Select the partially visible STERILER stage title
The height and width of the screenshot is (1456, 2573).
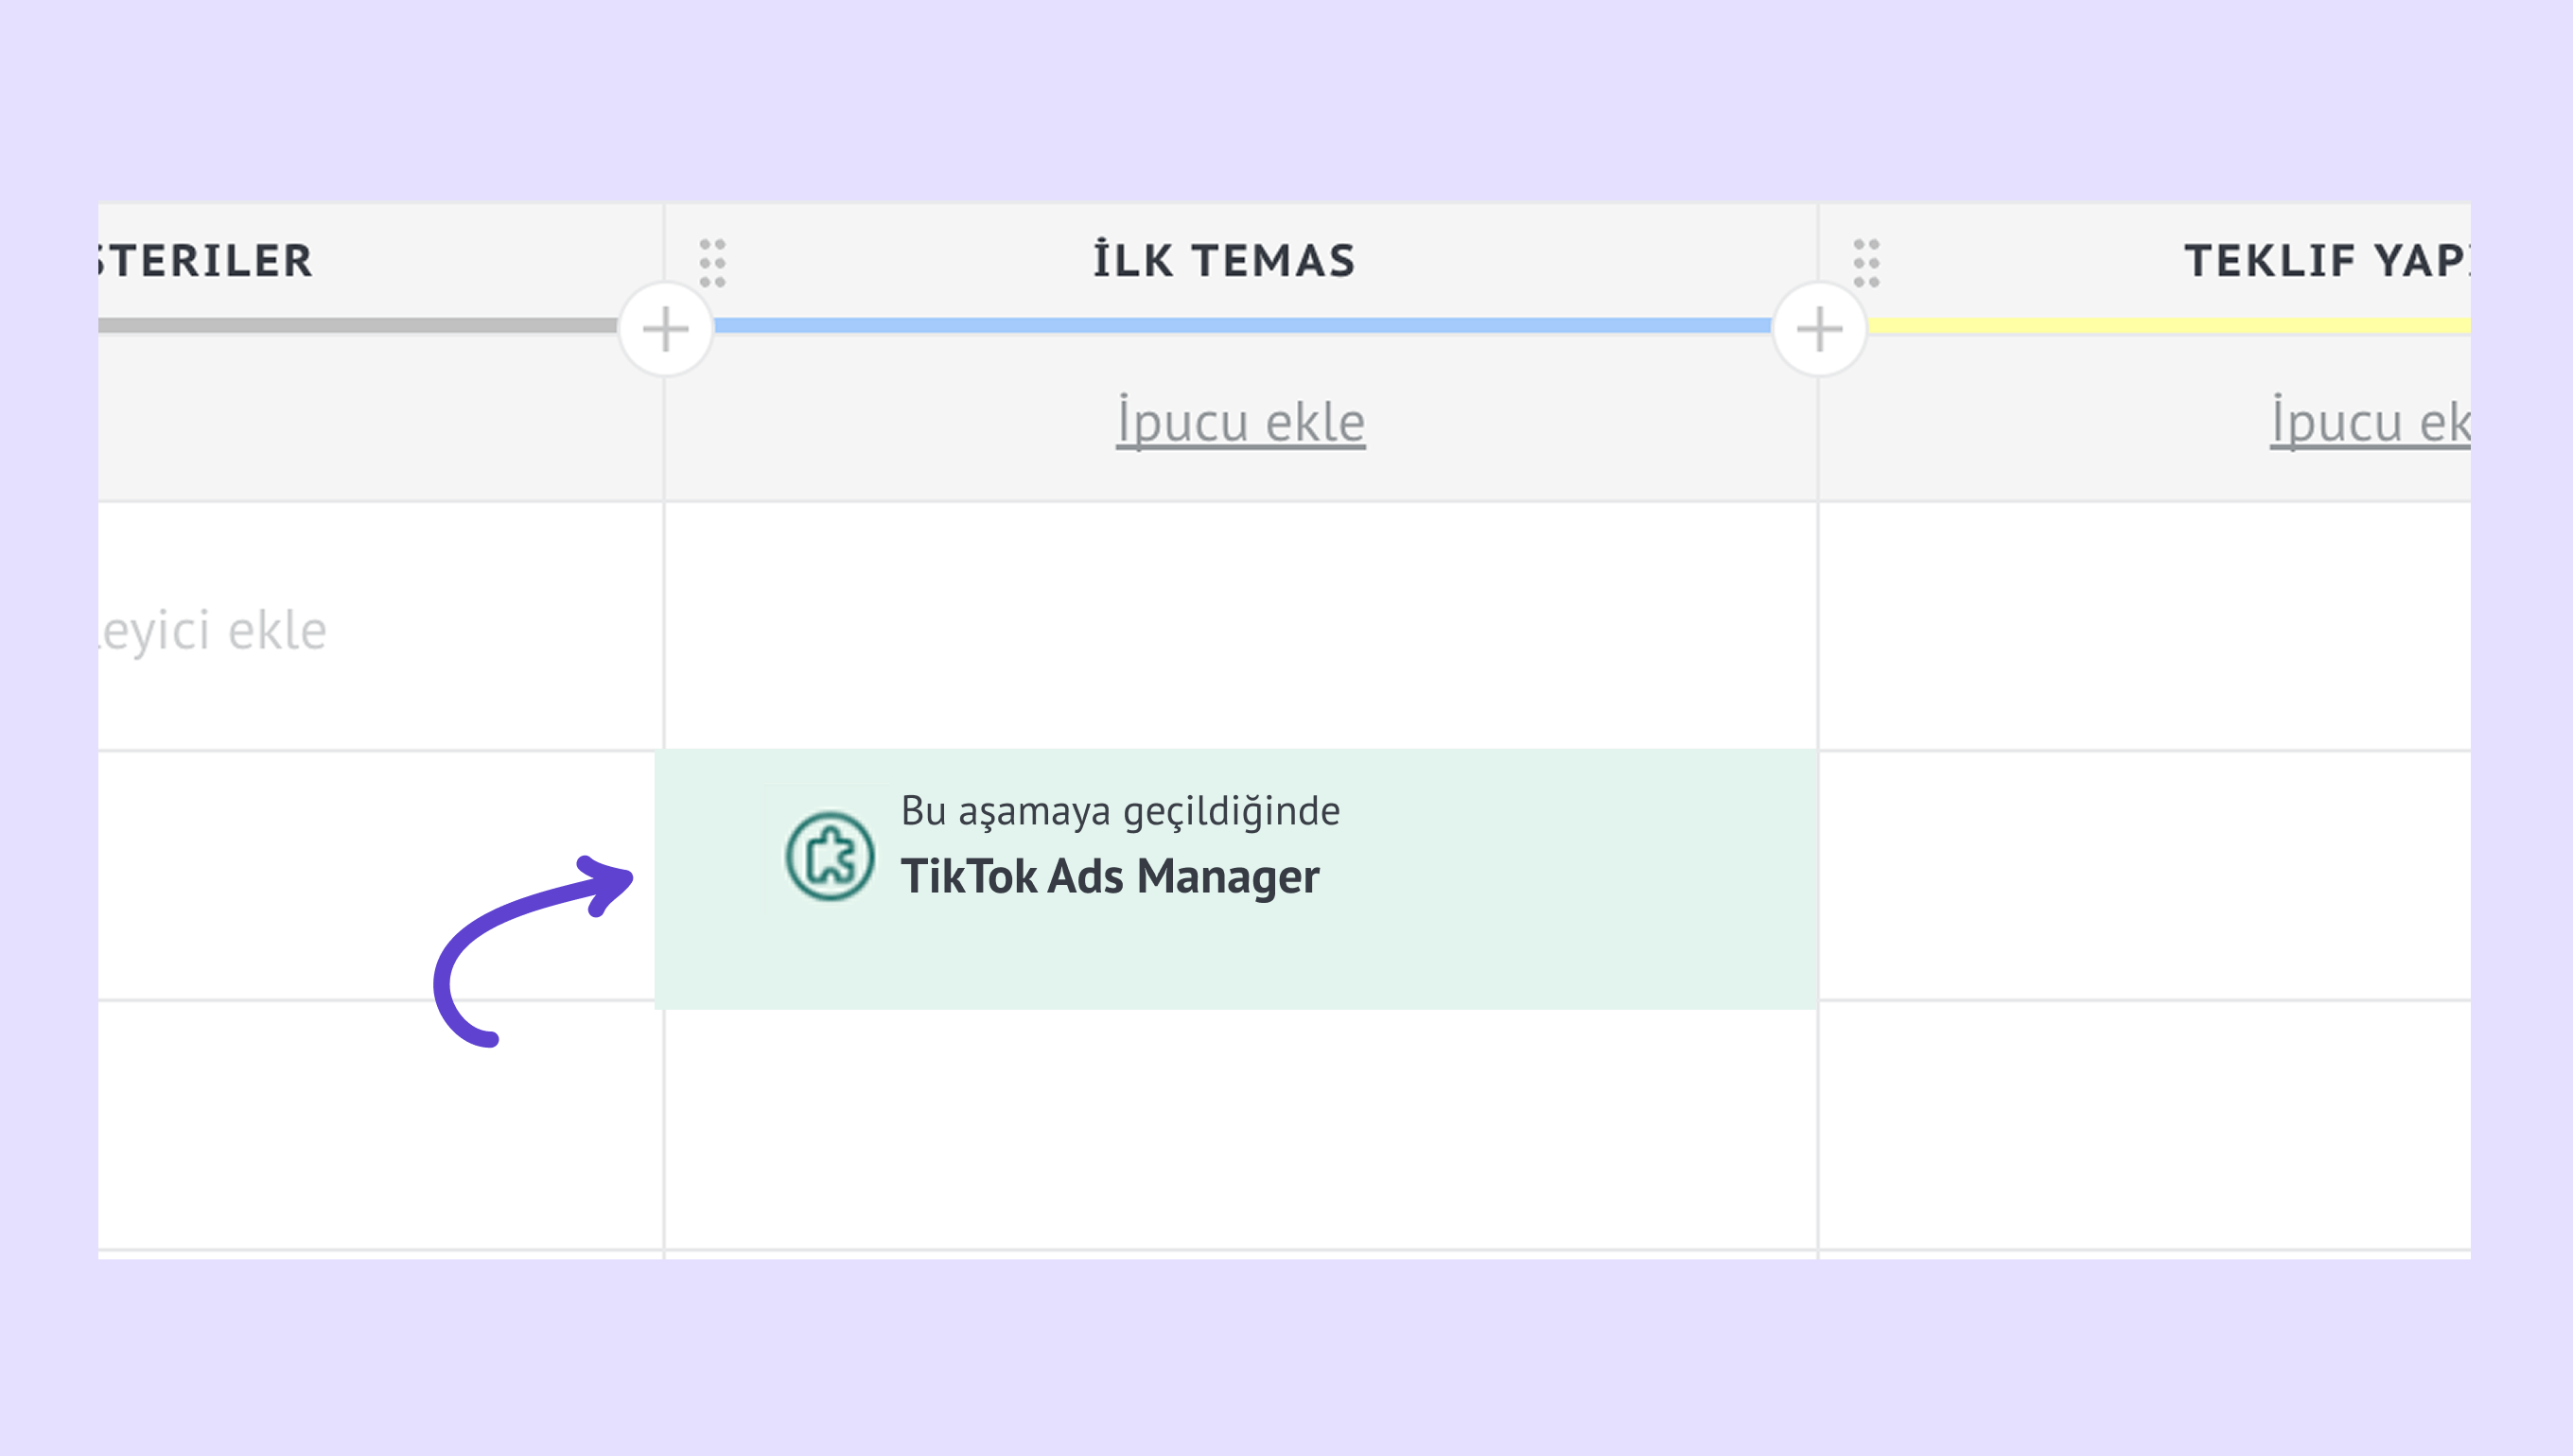[x=207, y=261]
